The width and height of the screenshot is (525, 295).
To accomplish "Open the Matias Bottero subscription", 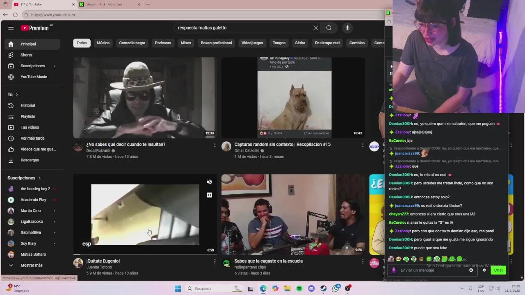I will pyautogui.click(x=33, y=254).
